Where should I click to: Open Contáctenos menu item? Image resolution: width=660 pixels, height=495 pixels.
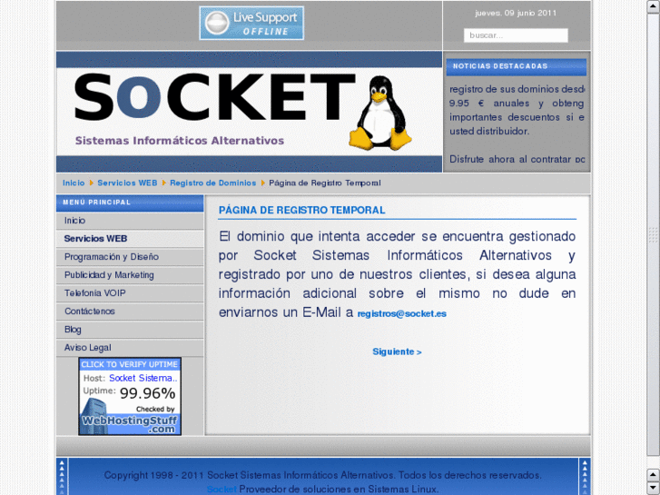130,312
